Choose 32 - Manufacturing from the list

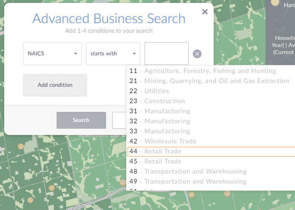[160, 121]
